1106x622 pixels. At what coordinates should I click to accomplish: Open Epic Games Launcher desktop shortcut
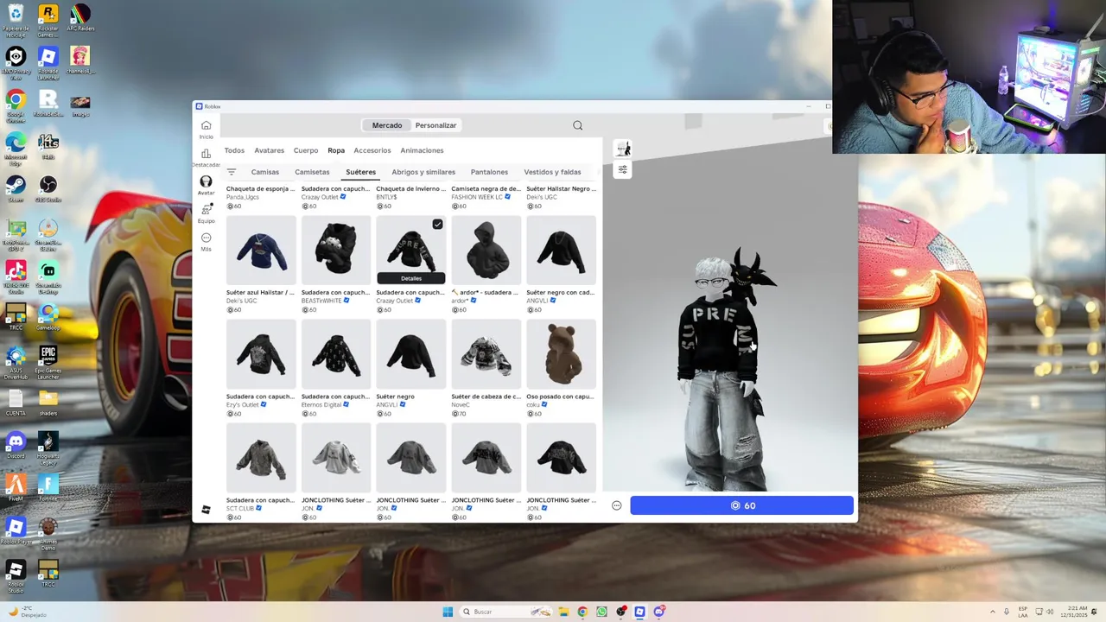pos(48,363)
